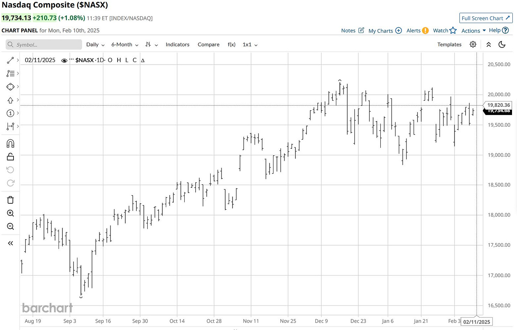This screenshot has width=517, height=330.
Task: Open the Indicators menu
Action: pyautogui.click(x=178, y=44)
